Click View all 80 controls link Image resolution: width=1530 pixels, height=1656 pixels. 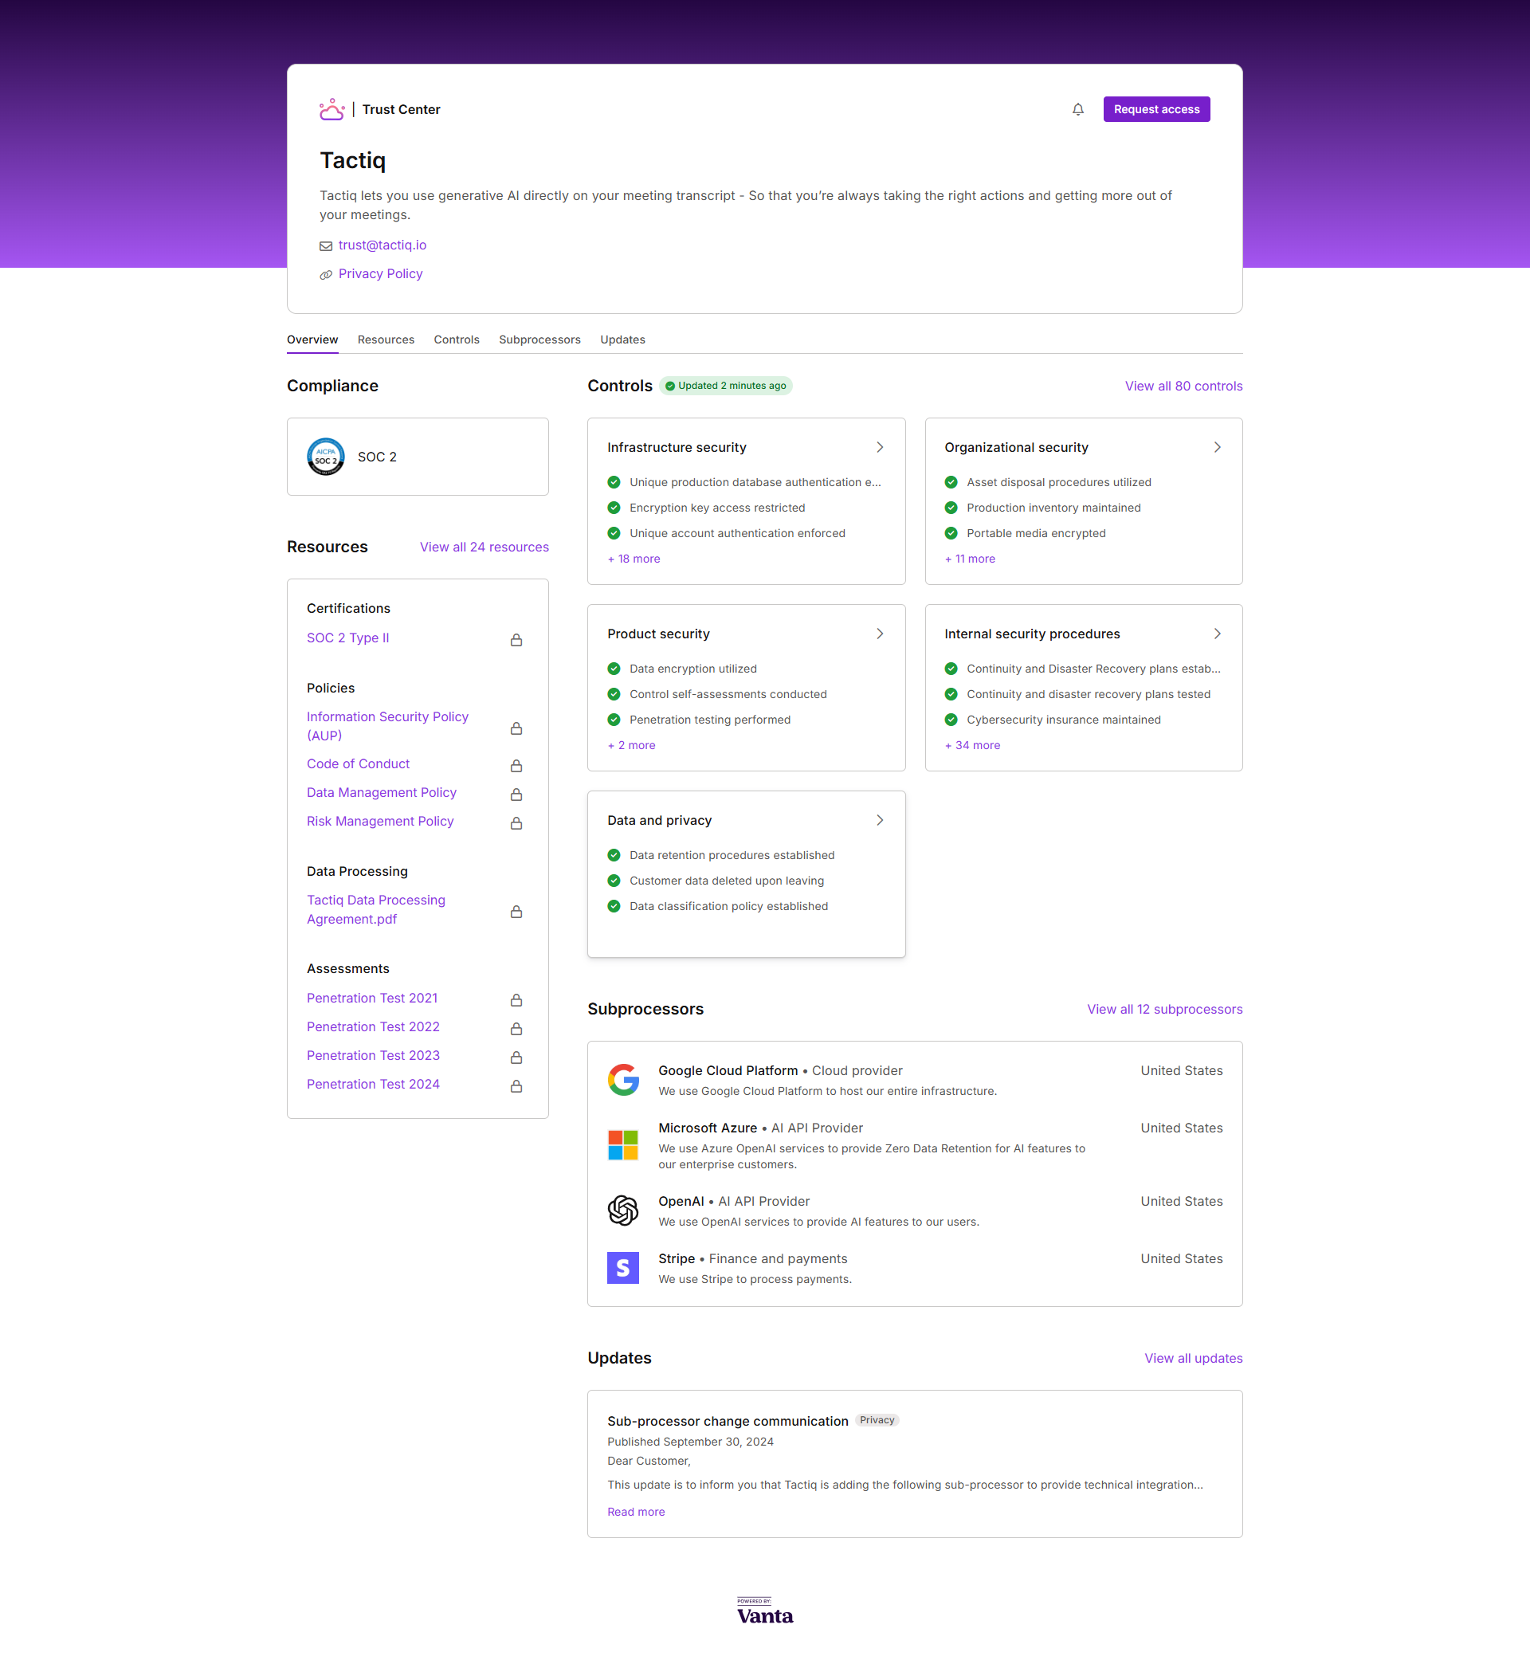1183,386
